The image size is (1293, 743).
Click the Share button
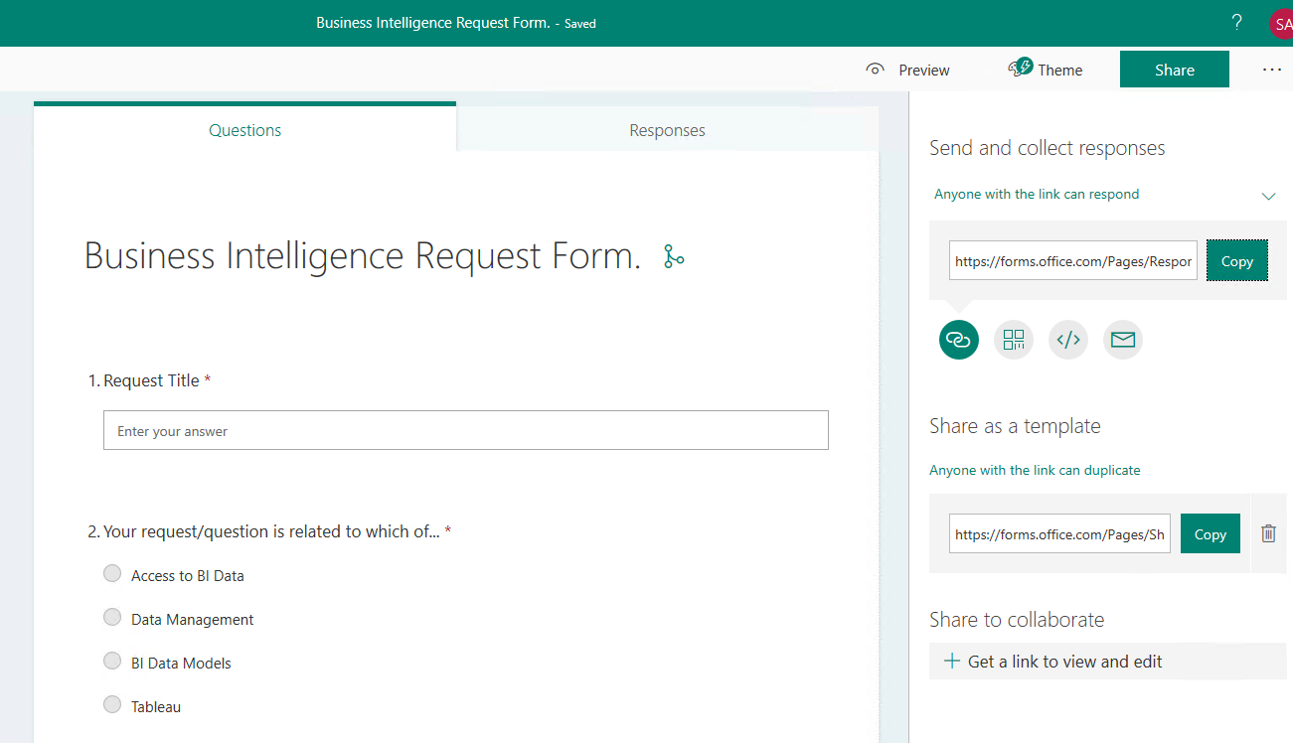click(x=1175, y=70)
